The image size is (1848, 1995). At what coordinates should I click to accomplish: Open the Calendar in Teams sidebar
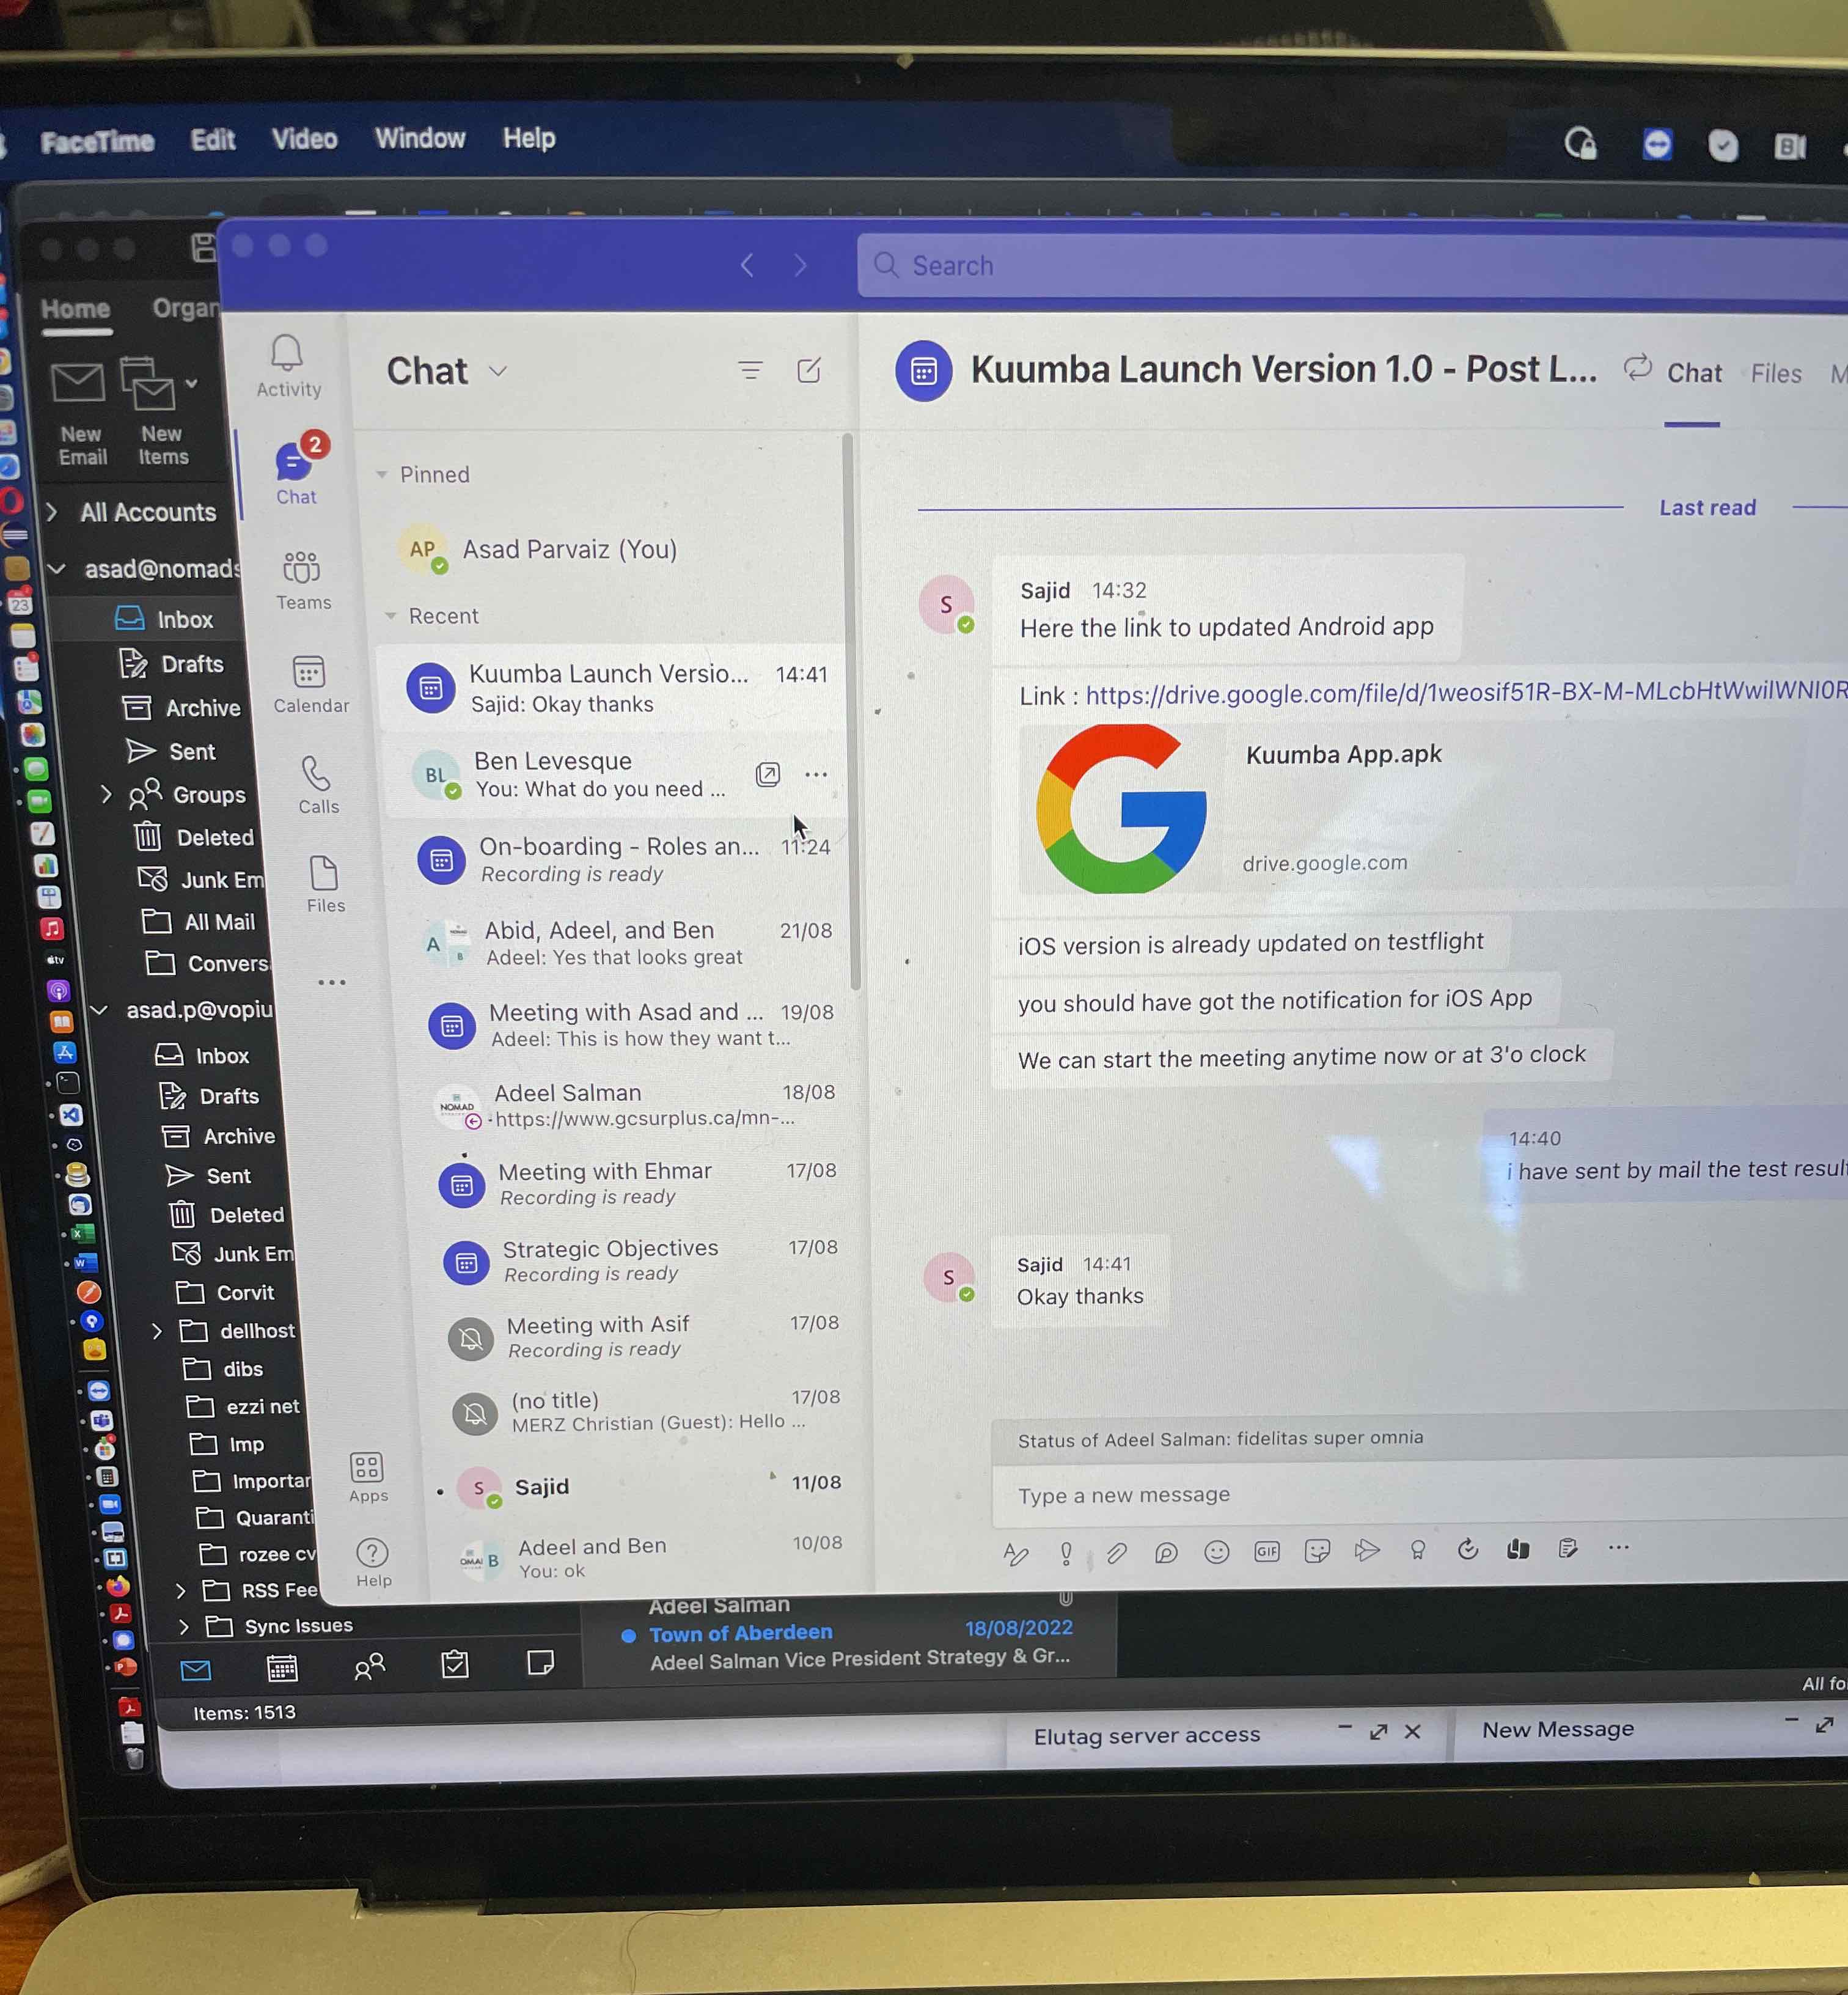(x=310, y=684)
